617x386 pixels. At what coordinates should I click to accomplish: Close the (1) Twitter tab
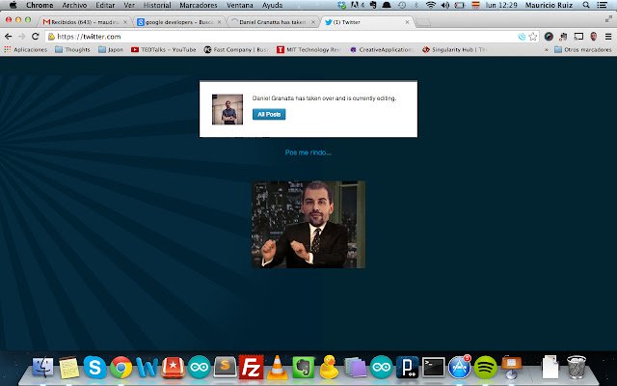[407, 22]
